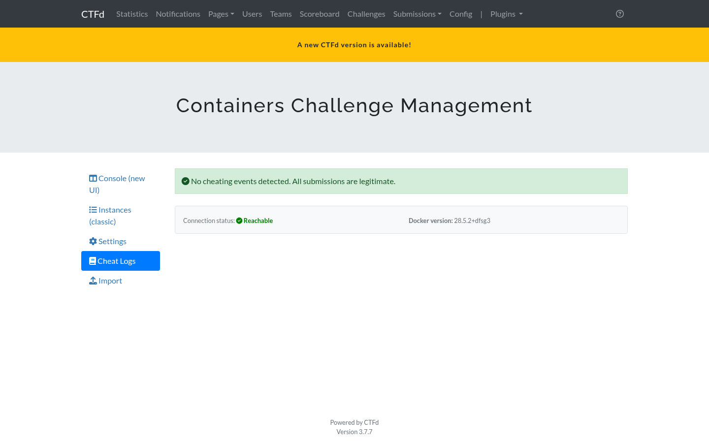
Task: Expand the Submissions dropdown menu
Action: point(417,14)
